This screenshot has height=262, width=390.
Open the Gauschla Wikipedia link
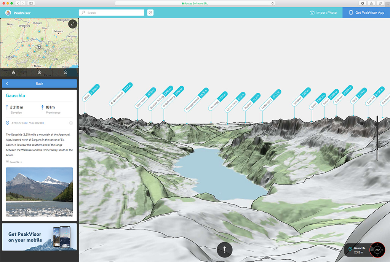14,162
